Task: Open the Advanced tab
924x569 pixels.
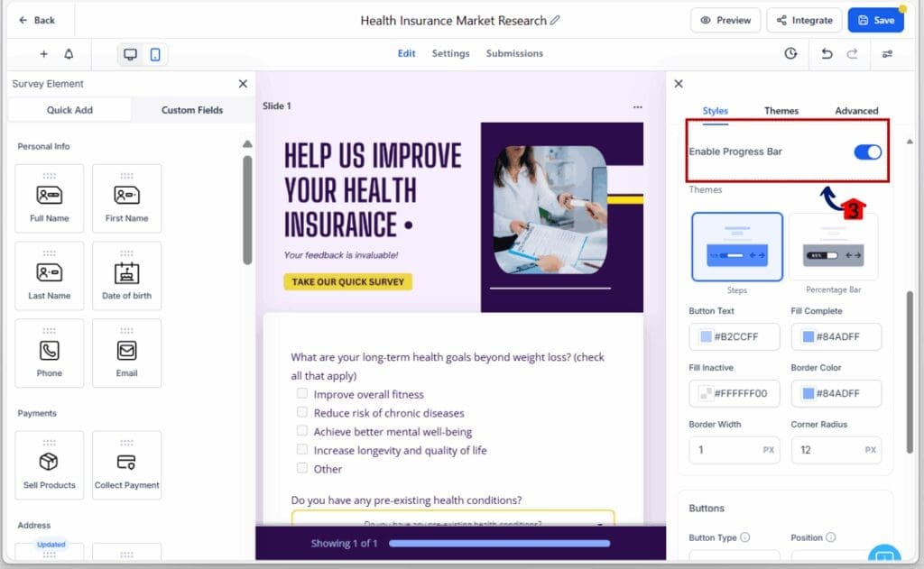Action: click(856, 111)
